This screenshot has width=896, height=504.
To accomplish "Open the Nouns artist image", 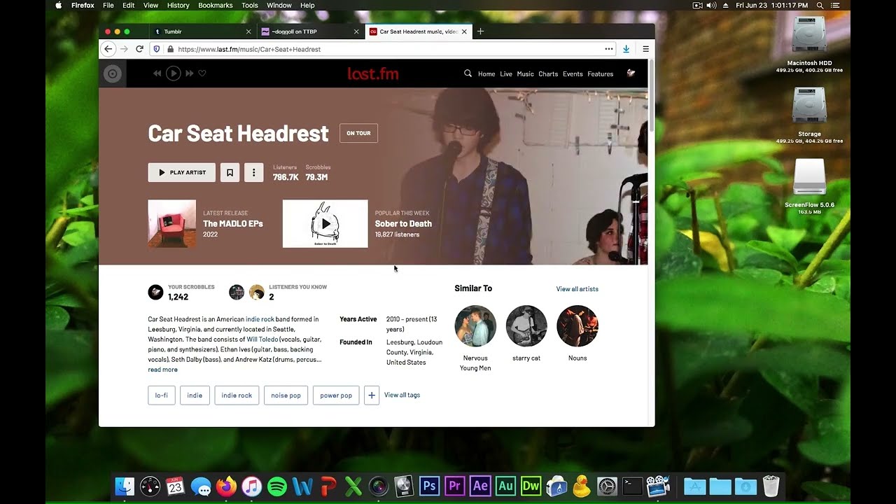I will 577,326.
